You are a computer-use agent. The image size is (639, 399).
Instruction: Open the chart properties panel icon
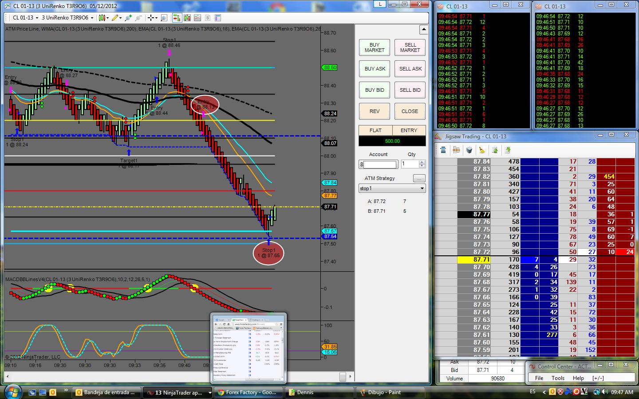pos(217,18)
